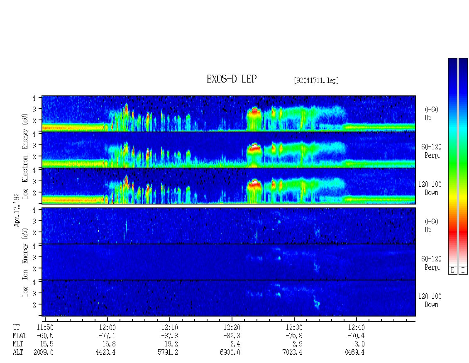Click the Log Electron Energy (eV) axis label

[25, 156]
